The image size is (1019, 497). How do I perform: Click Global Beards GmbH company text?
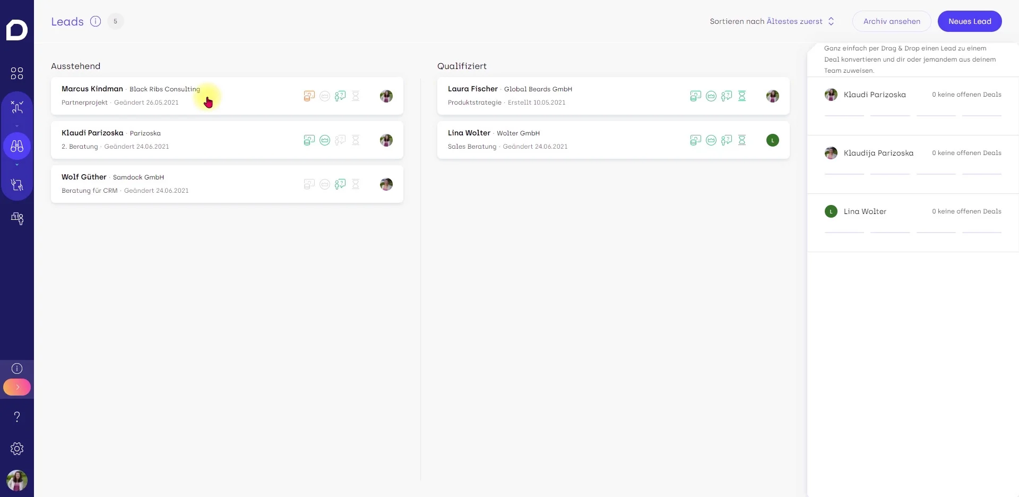pos(538,89)
